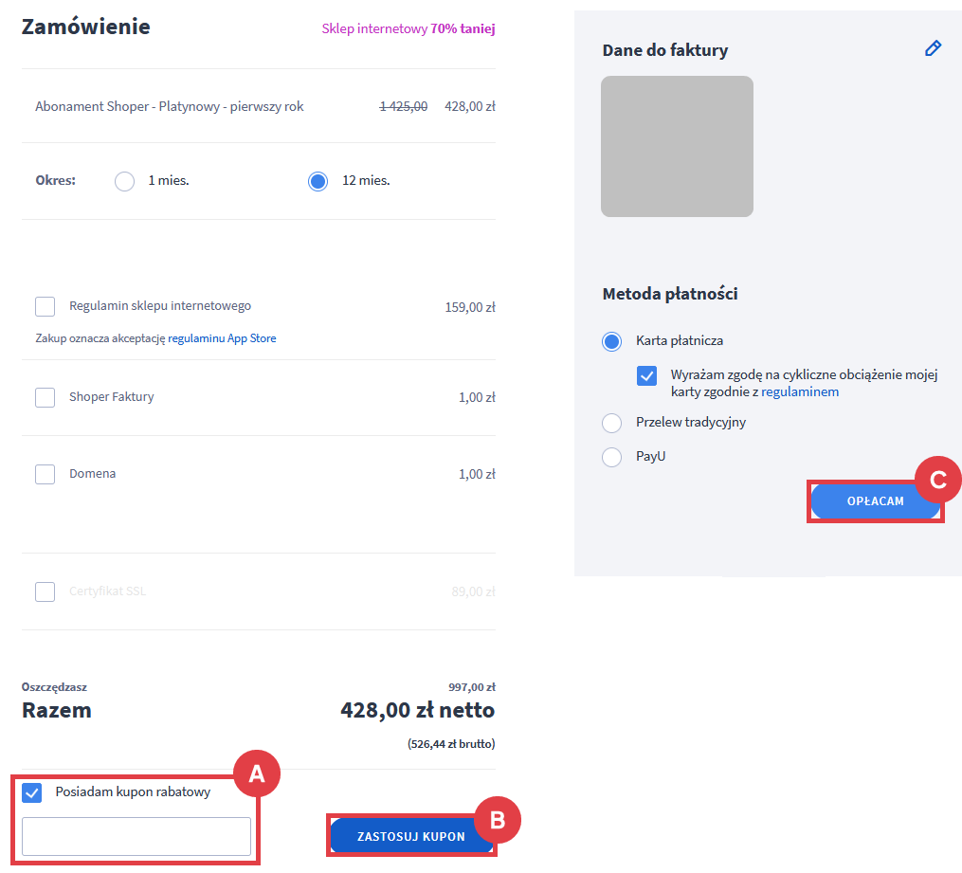Click the 428,00 zł netto total

point(418,710)
